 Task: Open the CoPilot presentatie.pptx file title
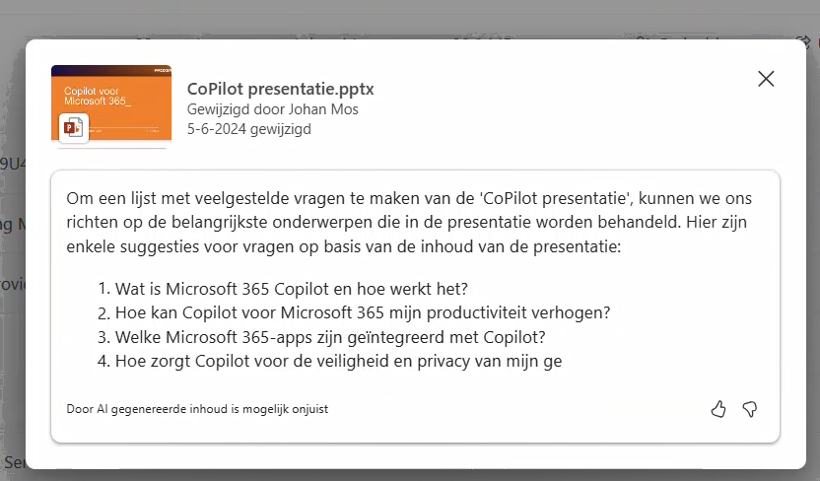pos(280,89)
